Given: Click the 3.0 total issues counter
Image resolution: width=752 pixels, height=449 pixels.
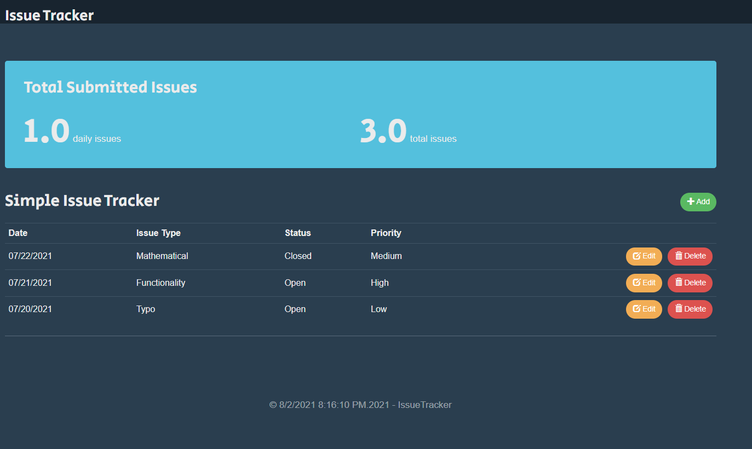Looking at the screenshot, I should (383, 132).
